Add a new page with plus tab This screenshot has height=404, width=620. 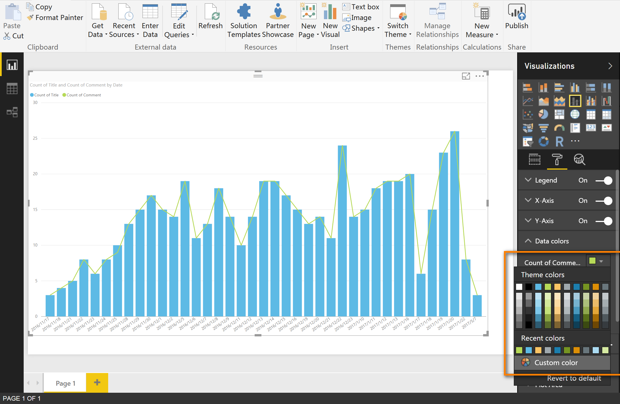[97, 383]
